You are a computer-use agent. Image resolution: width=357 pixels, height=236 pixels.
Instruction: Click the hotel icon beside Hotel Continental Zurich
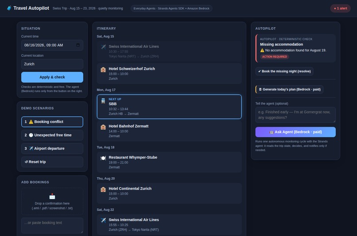(x=103, y=189)
